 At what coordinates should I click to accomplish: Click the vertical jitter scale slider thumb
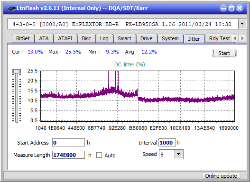(17, 71)
